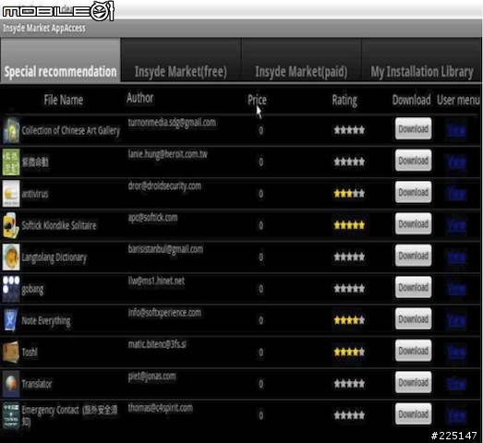
Task: Download Softick Klondike Solitaire
Action: (413, 224)
